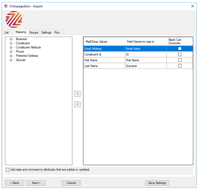Expand the Business tree node

[x=11, y=39]
